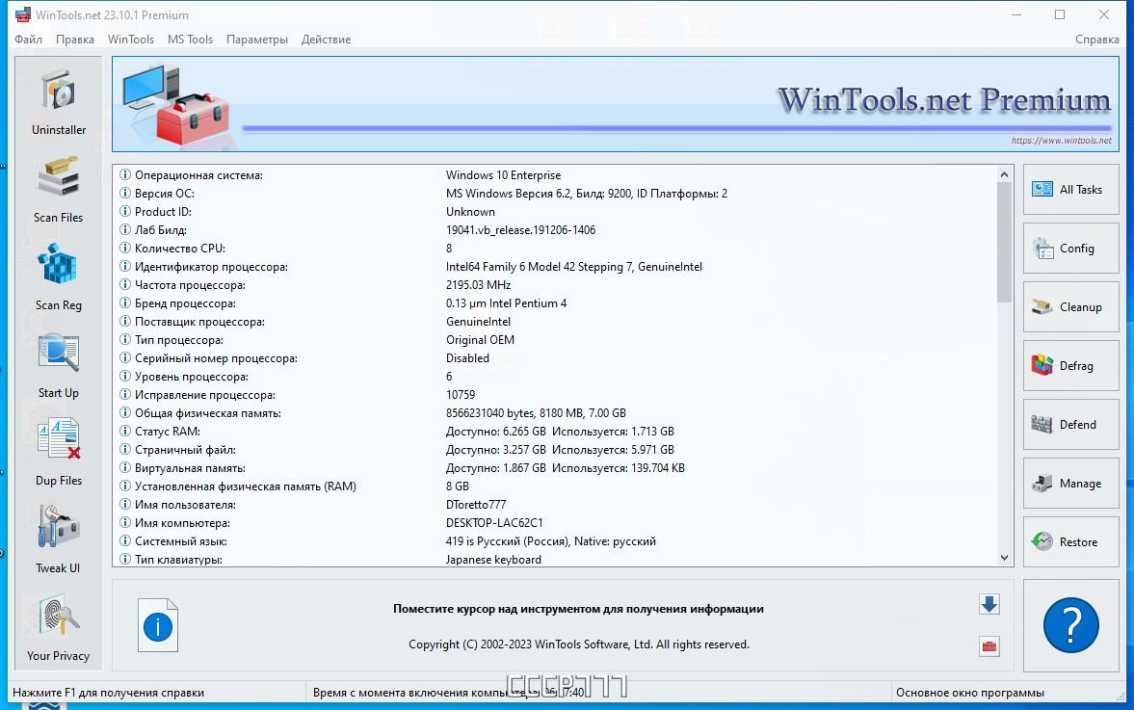
Task: Open the Your Privacy tool
Action: tap(59, 616)
